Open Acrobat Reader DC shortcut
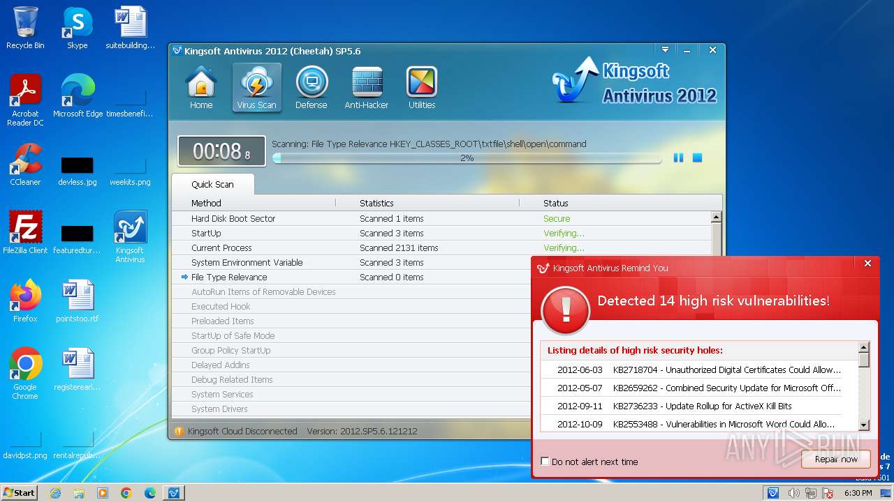Viewport: 894px width, 502px height. click(x=25, y=100)
